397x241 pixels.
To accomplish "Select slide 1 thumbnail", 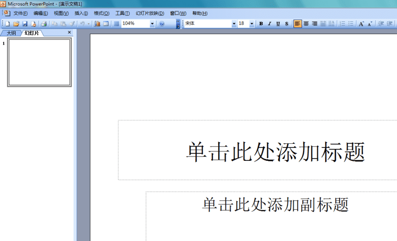I will click(39, 62).
